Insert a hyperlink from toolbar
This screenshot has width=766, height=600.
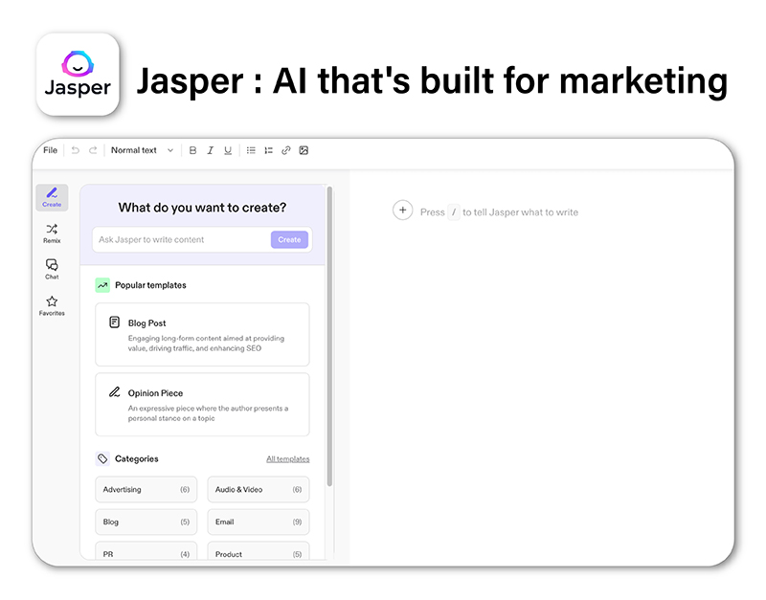click(x=286, y=150)
